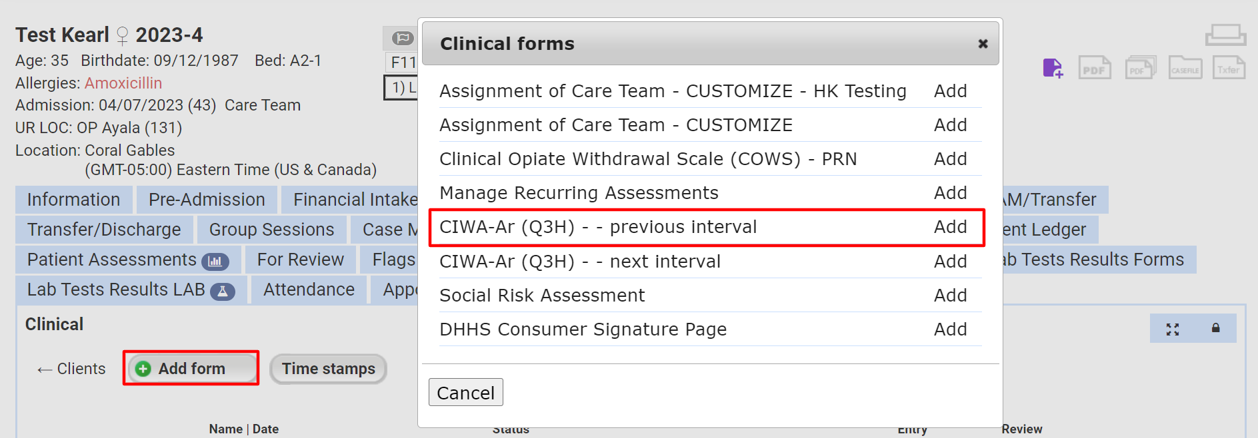
Task: Click the Txfer document icon
Action: tap(1229, 68)
